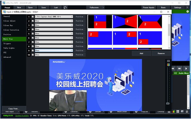
Task: Toggle the Audio Mixer speaker icon
Action: pos(175,73)
